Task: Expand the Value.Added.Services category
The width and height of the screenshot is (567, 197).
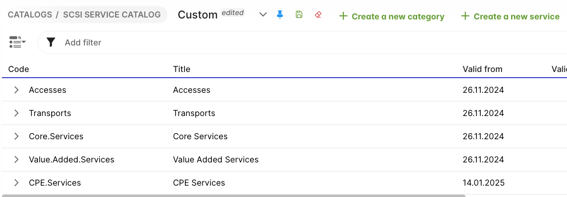Action: click(x=17, y=160)
